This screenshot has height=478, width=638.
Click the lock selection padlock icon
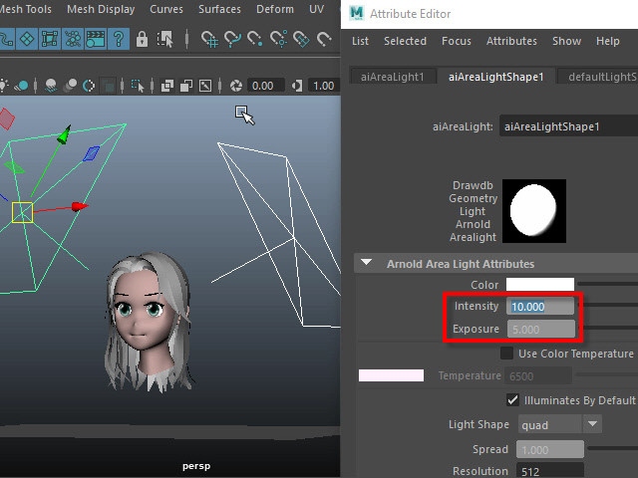click(142, 40)
